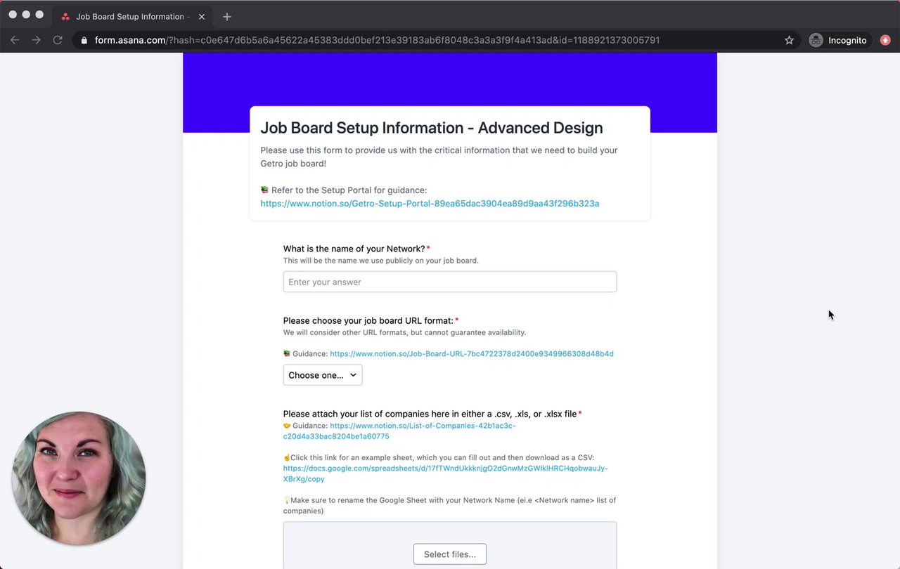Open the Getro Setup Portal Notion link

tap(430, 203)
